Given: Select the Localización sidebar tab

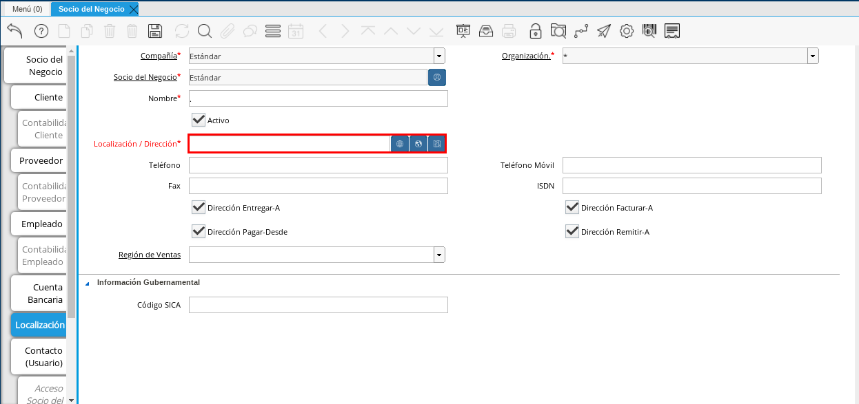Looking at the screenshot, I should coord(39,325).
